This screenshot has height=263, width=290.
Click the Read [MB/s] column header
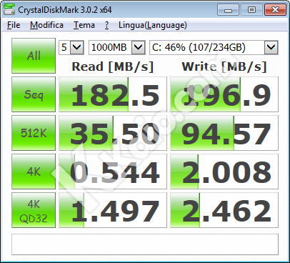[113, 66]
